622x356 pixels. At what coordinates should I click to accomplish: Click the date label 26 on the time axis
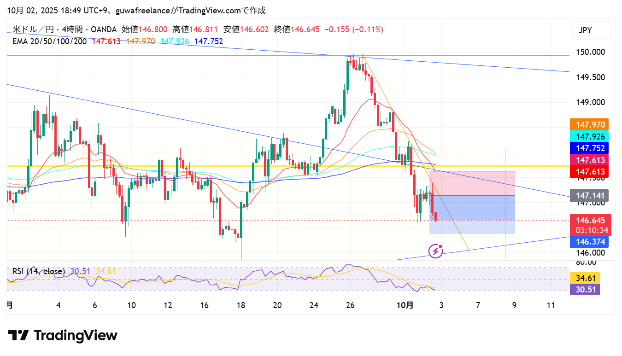[x=350, y=305]
